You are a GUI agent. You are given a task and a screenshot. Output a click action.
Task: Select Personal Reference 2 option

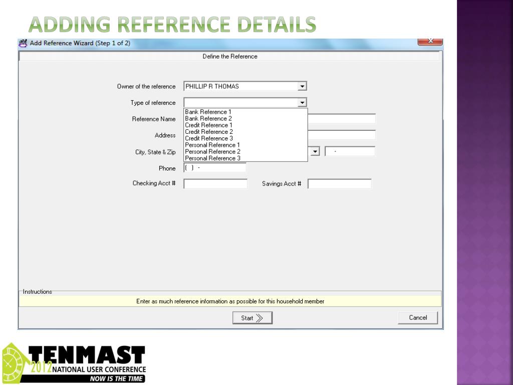tap(212, 151)
